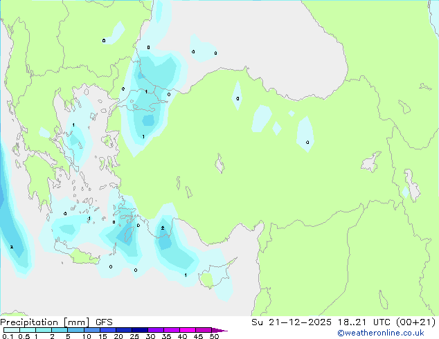Select the purple legend swatch between 30 and 35
Screen dimensions: 439x339
(x=155, y=330)
